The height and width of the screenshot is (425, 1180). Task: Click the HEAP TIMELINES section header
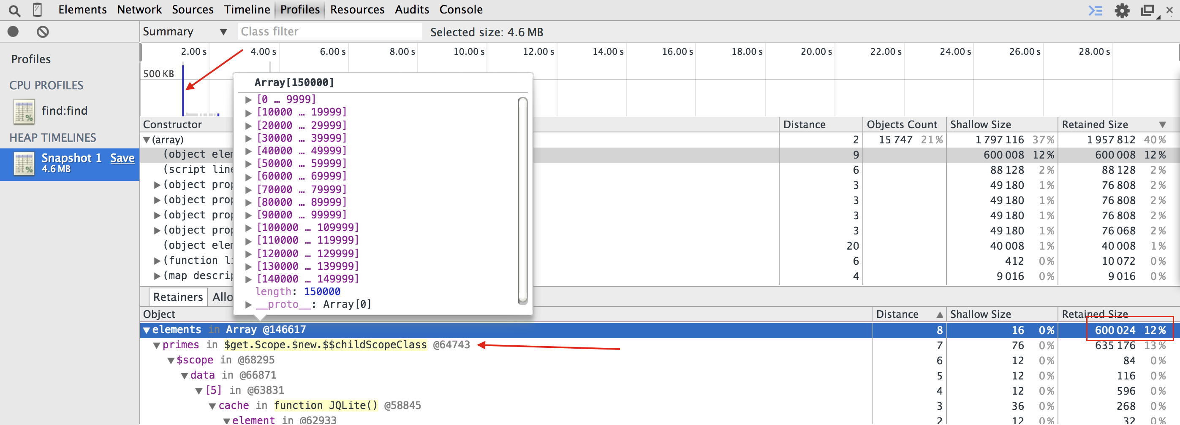pos(53,138)
